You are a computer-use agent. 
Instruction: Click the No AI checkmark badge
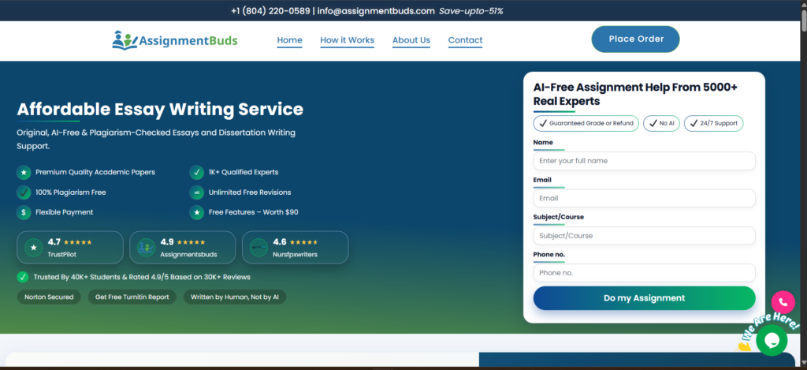coord(662,123)
